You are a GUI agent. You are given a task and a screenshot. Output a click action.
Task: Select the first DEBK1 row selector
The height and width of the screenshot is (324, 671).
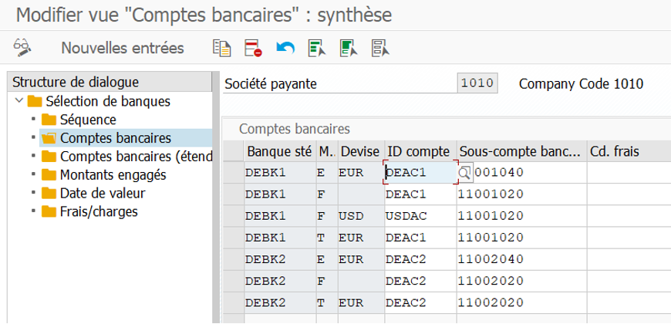233,173
